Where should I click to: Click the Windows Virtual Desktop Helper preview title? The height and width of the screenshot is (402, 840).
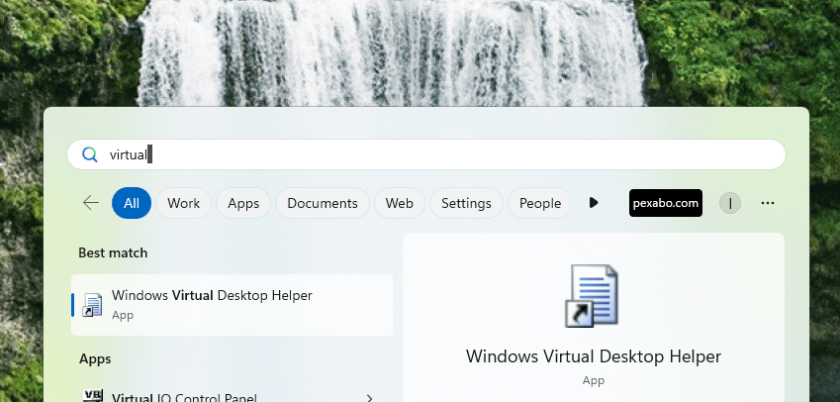tap(593, 356)
